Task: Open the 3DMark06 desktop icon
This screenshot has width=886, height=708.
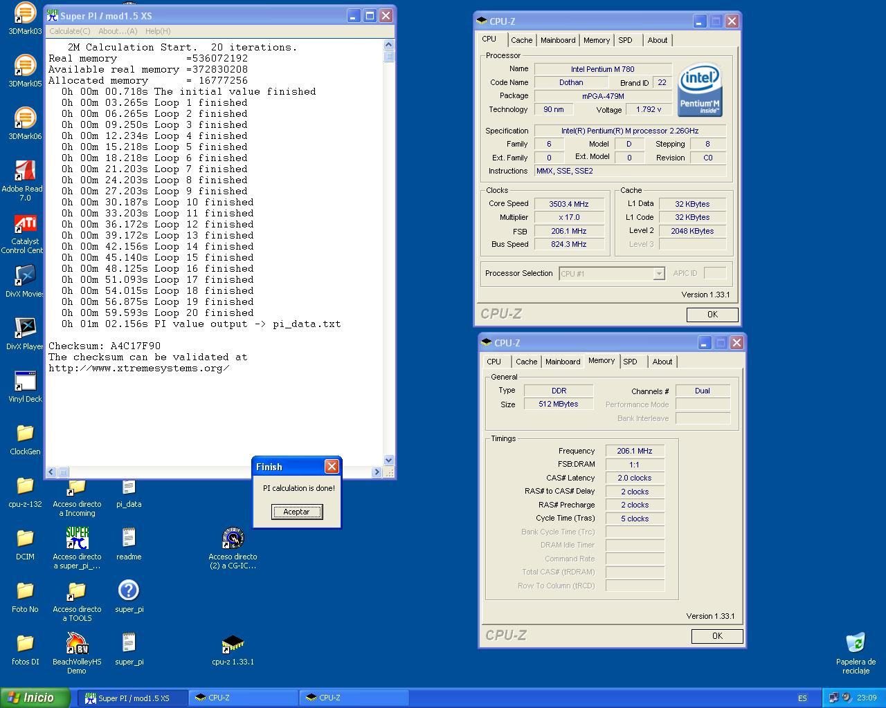Action: (25, 119)
